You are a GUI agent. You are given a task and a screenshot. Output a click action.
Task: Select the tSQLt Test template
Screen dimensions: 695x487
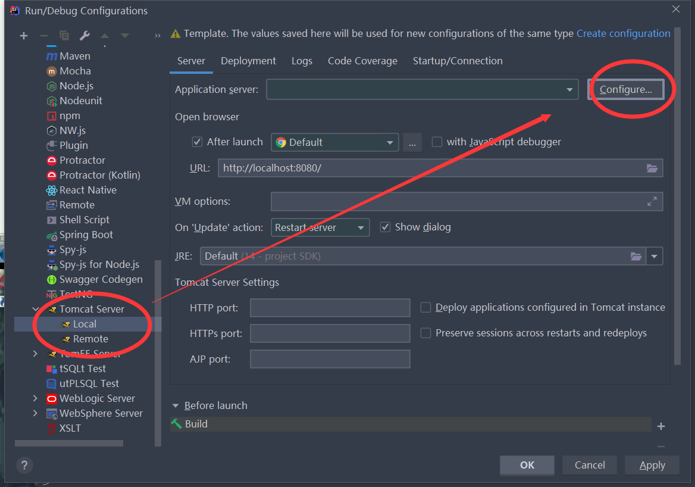83,369
